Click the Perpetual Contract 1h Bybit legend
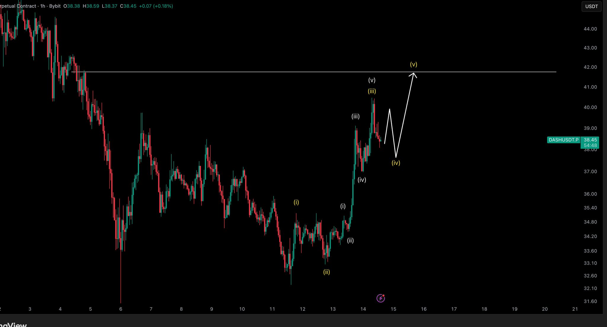The image size is (607, 327). (x=30, y=6)
